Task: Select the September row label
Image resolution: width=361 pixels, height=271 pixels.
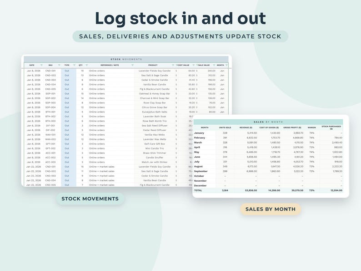Action: click(201, 171)
